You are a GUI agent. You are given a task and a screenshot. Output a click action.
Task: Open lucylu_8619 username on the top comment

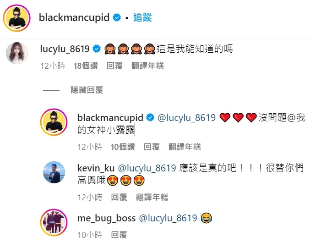pos(65,49)
